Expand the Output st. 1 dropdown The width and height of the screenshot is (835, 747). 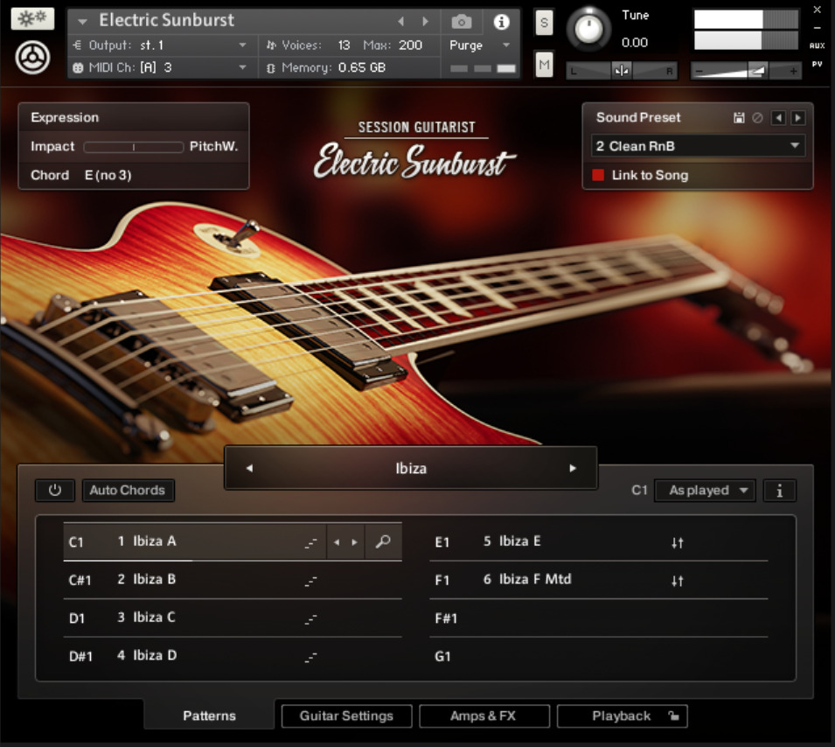coord(242,45)
